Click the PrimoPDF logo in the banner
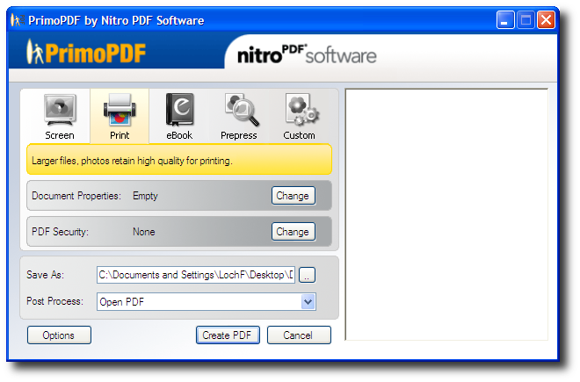The height and width of the screenshot is (382, 580). [x=86, y=53]
